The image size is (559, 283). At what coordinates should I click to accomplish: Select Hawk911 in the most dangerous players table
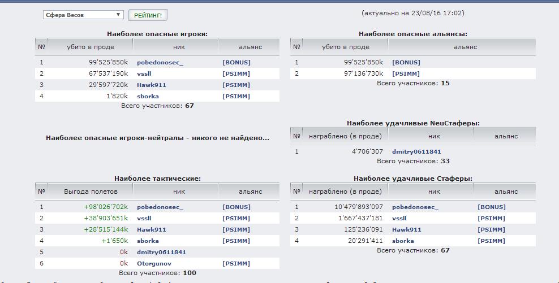pyautogui.click(x=151, y=85)
